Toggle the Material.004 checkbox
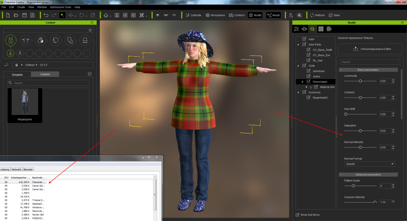The width and height of the screenshot is (407, 221). pos(316,87)
